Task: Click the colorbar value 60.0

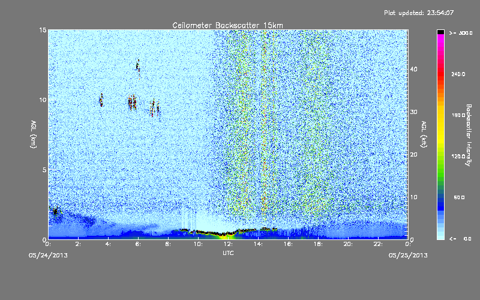Action: [x=459, y=197]
